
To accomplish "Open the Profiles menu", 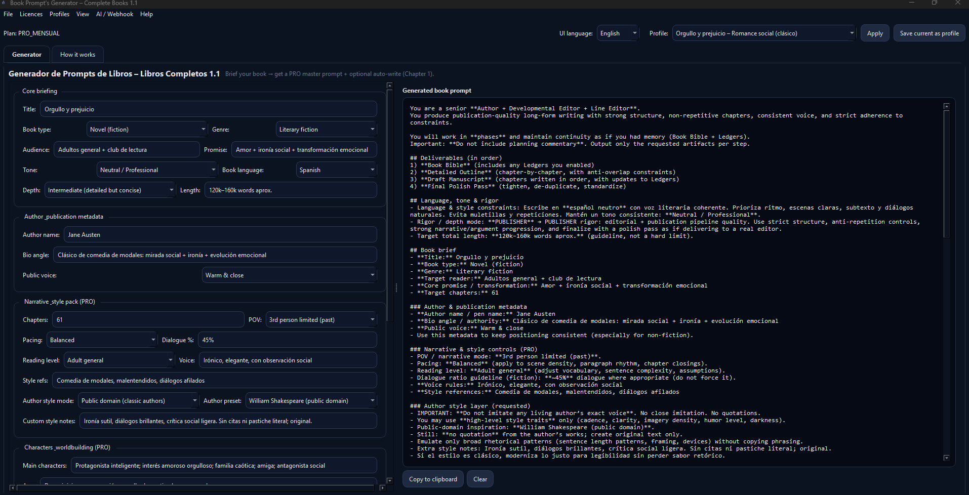I will point(59,14).
